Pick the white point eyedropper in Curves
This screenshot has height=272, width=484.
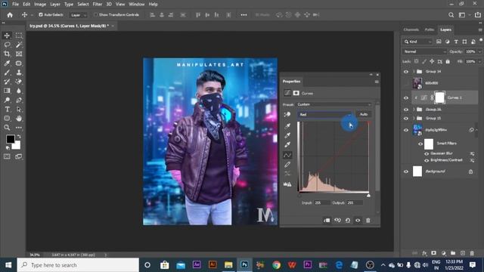[287, 144]
